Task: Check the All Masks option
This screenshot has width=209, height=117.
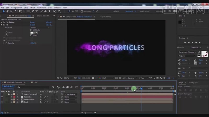Action: [31, 30]
